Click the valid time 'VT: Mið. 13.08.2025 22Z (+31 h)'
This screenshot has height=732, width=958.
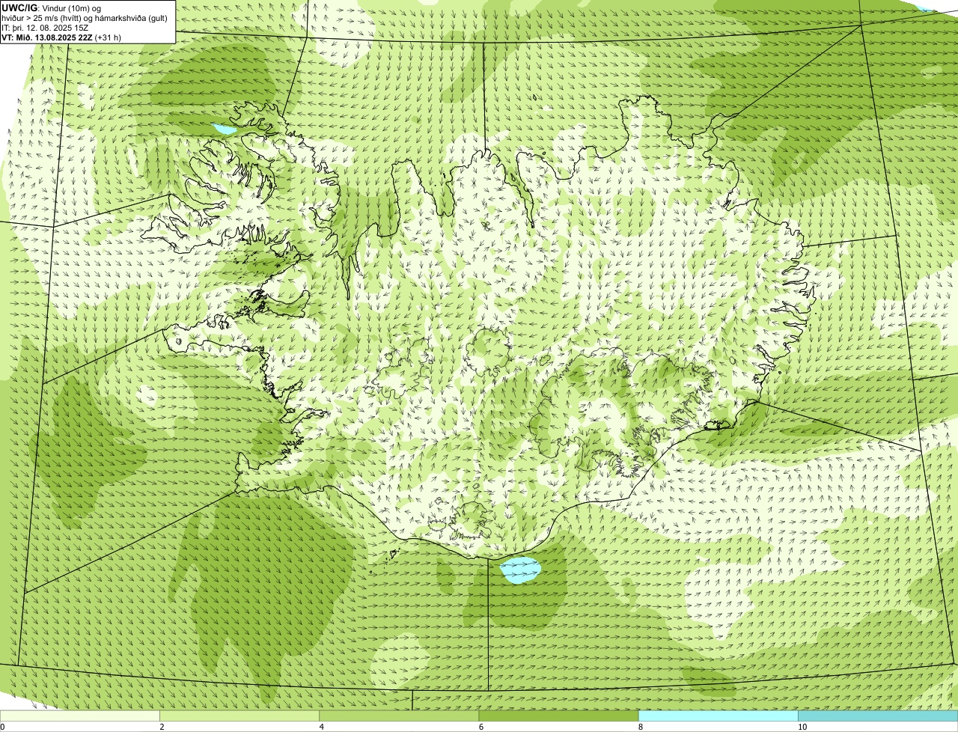pos(60,37)
